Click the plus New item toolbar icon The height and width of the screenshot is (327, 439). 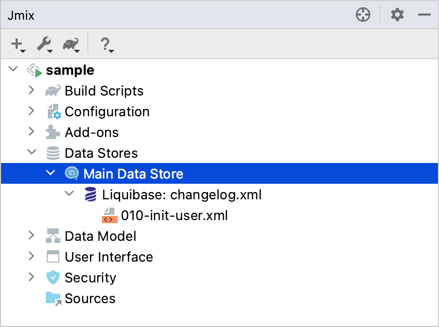[x=18, y=45]
